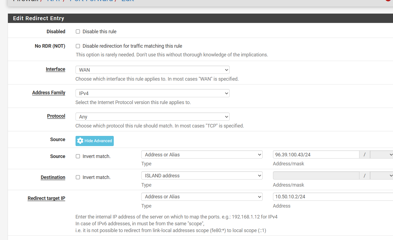The height and width of the screenshot is (240, 393).
Task: Open the Address Family dropdown showing IPv4
Action: click(x=152, y=93)
